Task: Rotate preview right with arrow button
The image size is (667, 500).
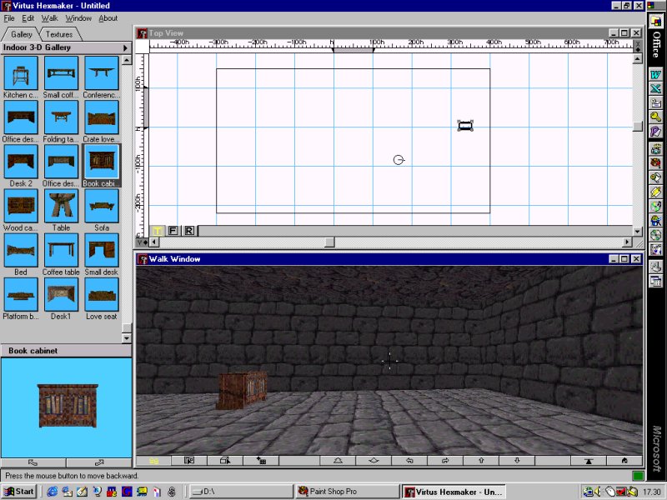Action: (x=99, y=462)
